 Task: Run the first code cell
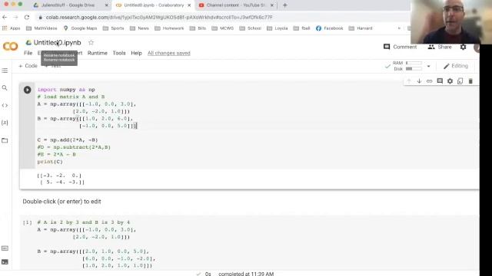click(x=28, y=90)
